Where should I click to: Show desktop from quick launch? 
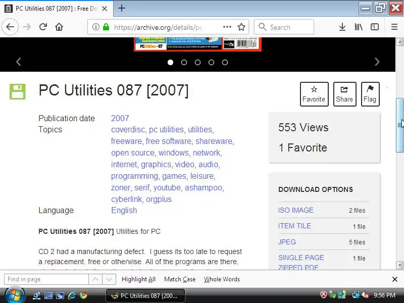[48, 295]
